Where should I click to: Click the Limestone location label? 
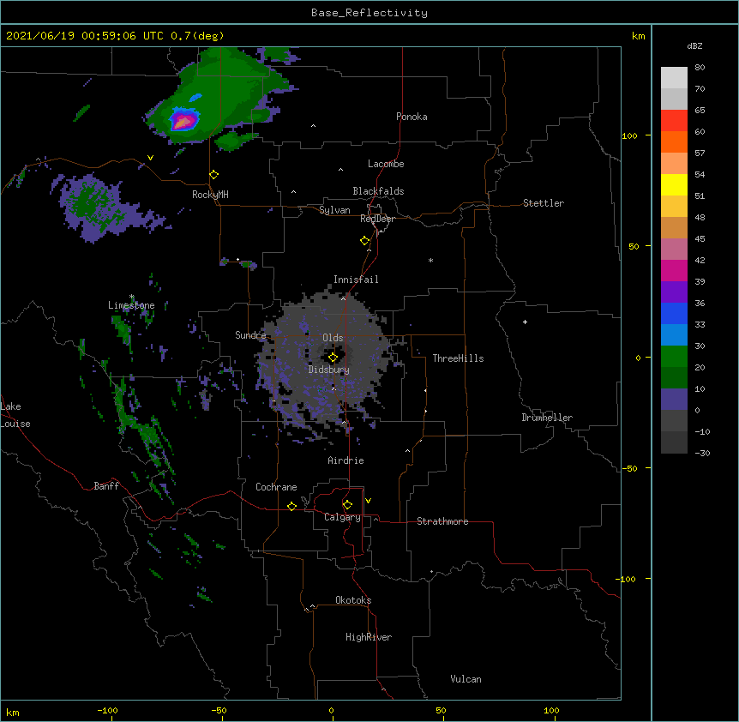pyautogui.click(x=131, y=305)
